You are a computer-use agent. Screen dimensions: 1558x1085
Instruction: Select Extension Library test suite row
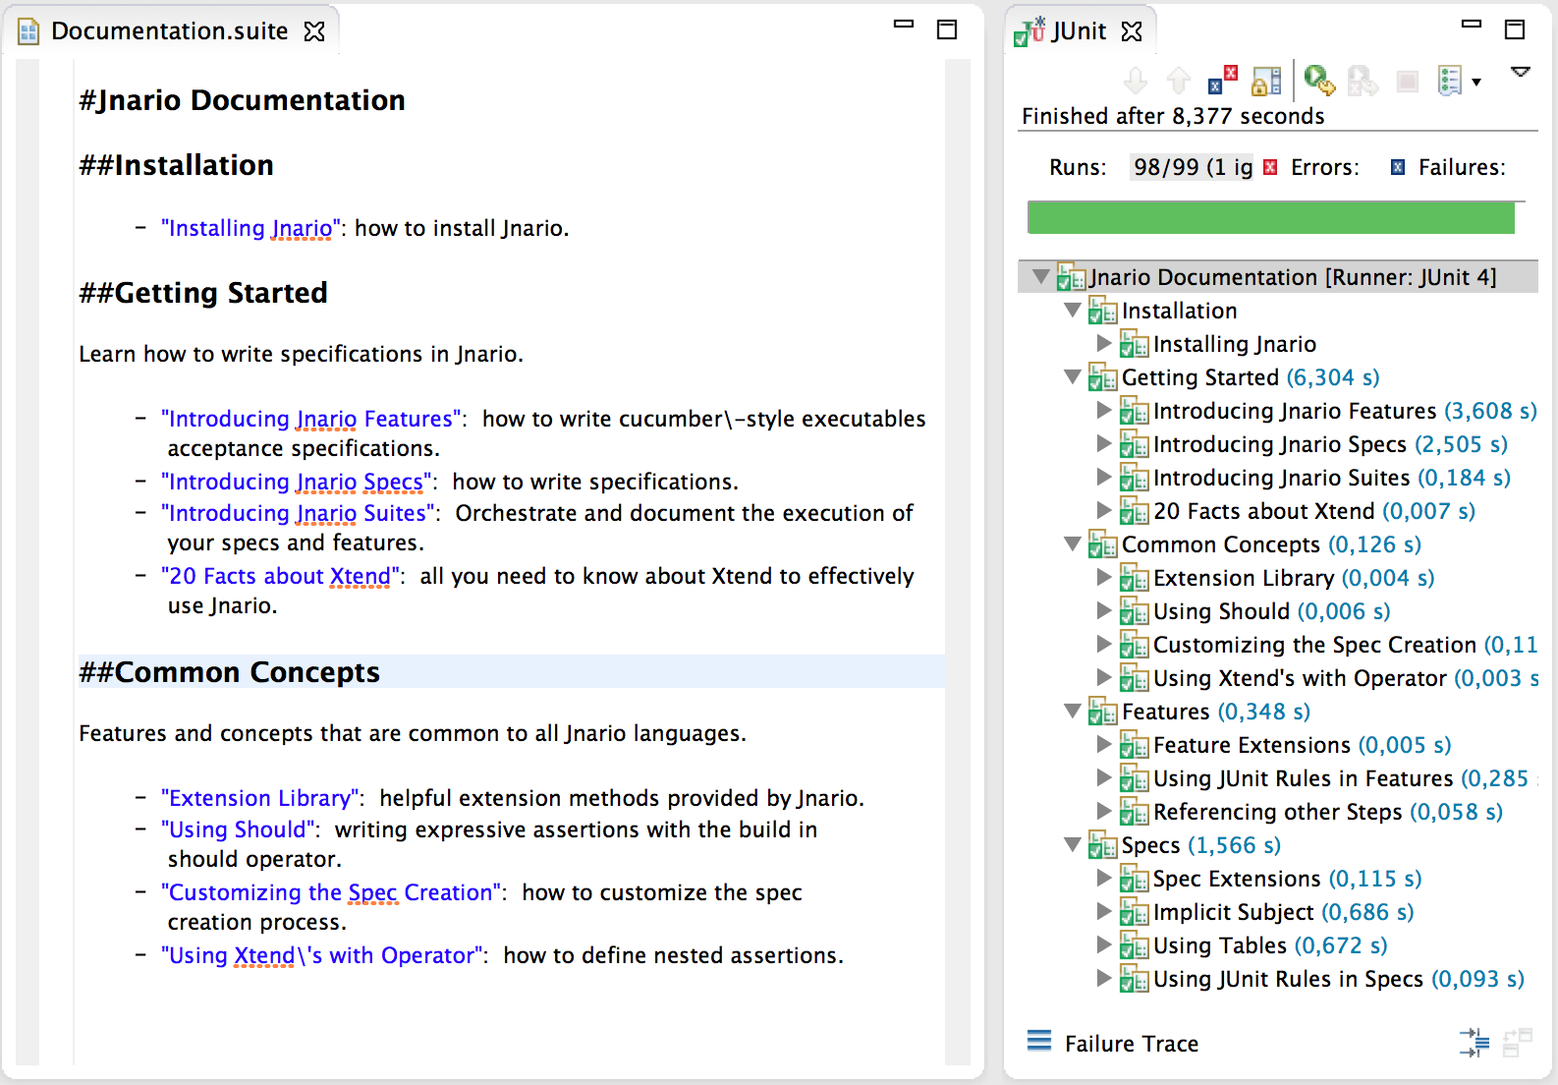click(1278, 578)
